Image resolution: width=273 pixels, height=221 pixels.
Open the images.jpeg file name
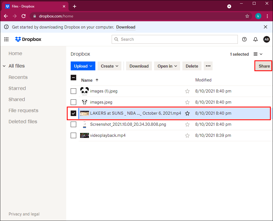[x=101, y=102]
